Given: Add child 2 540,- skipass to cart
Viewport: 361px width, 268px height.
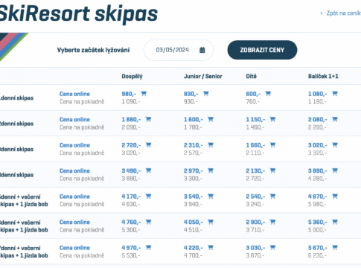Looking at the screenshot, I should 272,197.
